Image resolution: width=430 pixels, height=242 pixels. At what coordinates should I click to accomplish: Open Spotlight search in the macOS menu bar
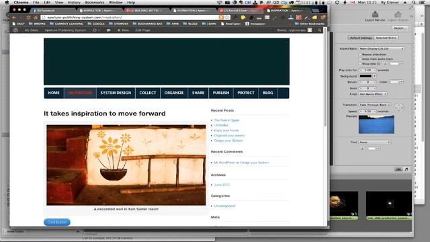pyautogui.click(x=414, y=3)
